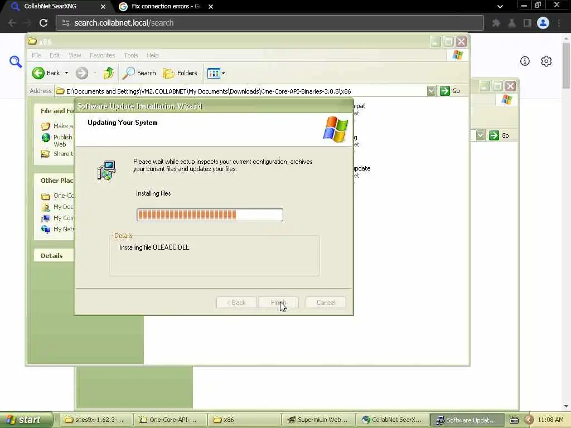Image resolution: width=571 pixels, height=428 pixels.
Task: Click the Go button in the rear Explorer window
Action: 499,135
